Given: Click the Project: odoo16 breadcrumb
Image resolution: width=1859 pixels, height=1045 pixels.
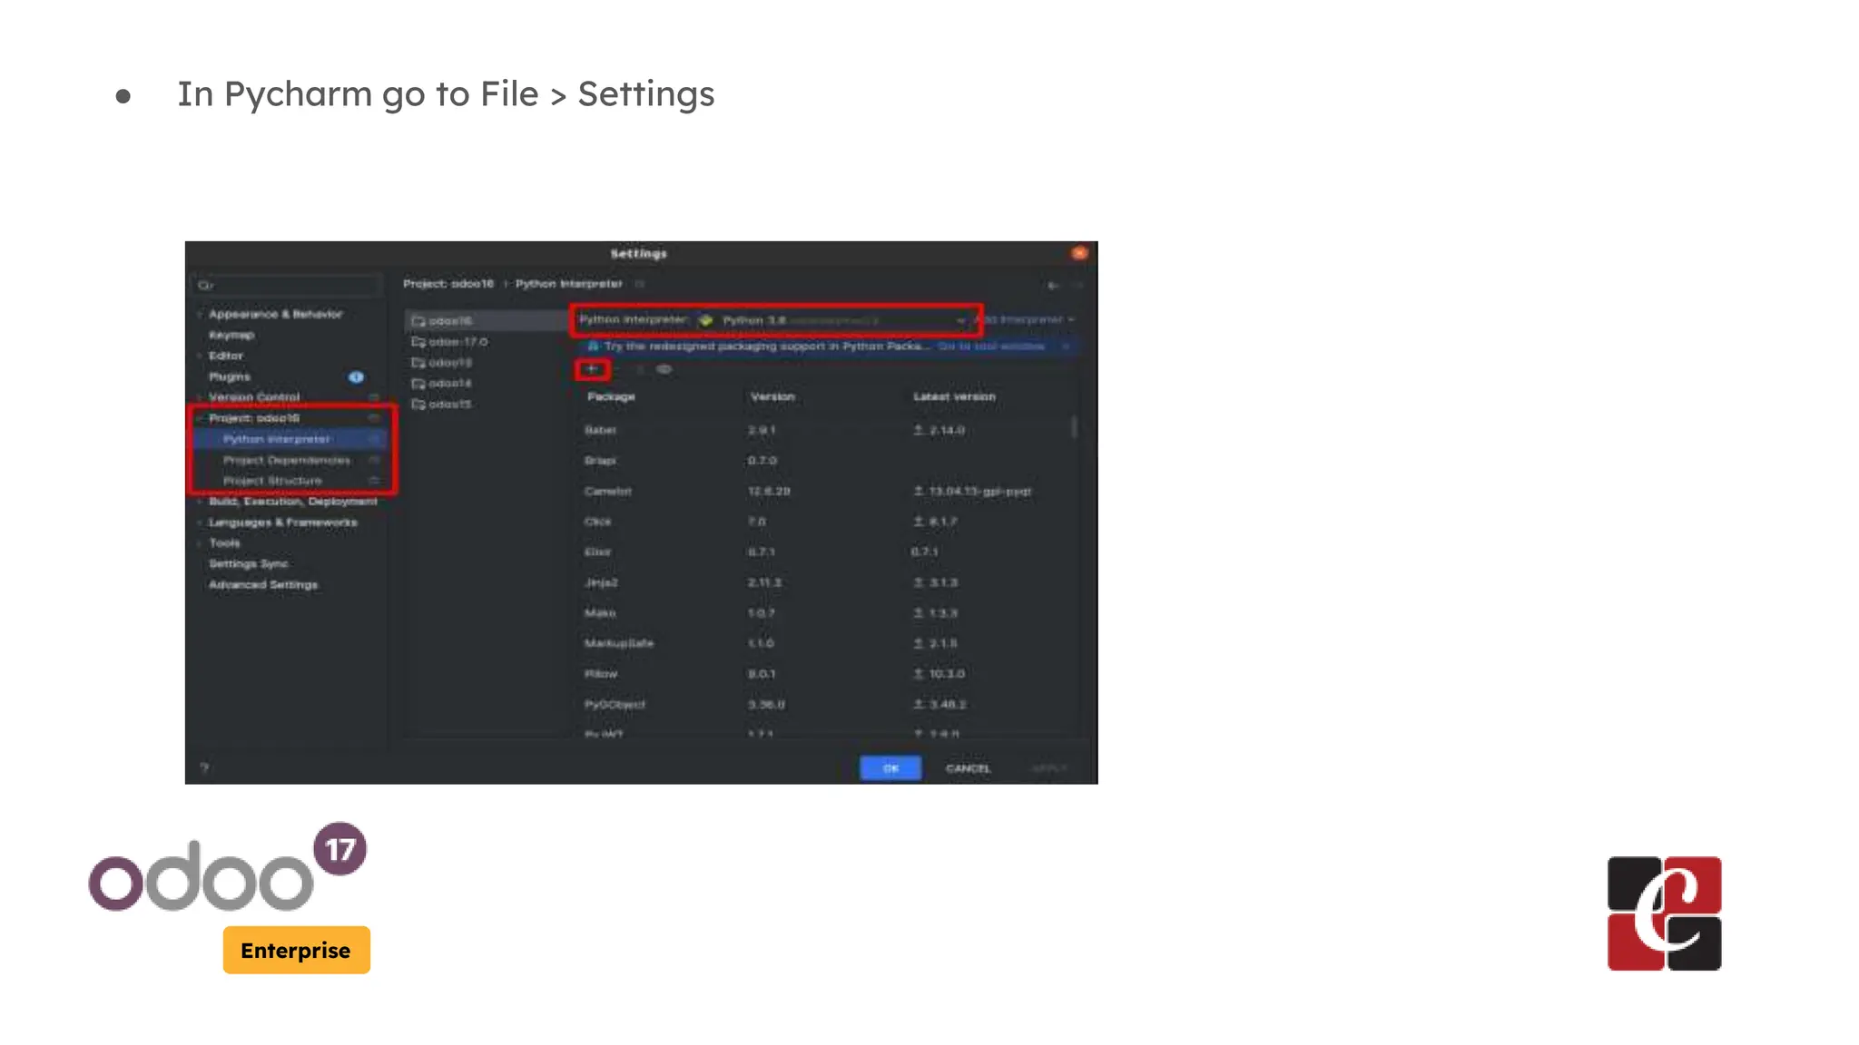Looking at the screenshot, I should click(x=448, y=284).
